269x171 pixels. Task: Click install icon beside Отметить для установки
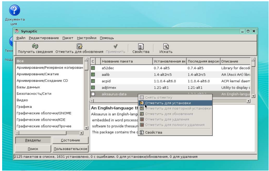click(x=142, y=103)
